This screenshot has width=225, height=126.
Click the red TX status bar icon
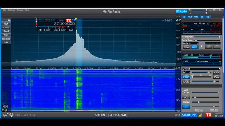208,115
